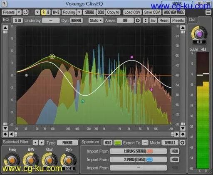This screenshot has height=175, width=213.
Task: Click the bottom-left diamond zoom reset button
Action: coord(5,134)
